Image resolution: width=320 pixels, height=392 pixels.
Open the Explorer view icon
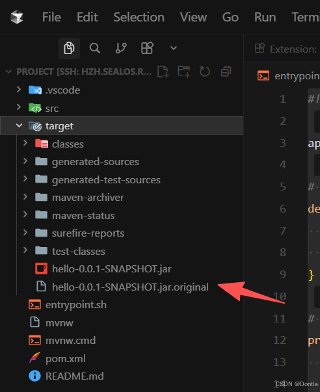69,48
